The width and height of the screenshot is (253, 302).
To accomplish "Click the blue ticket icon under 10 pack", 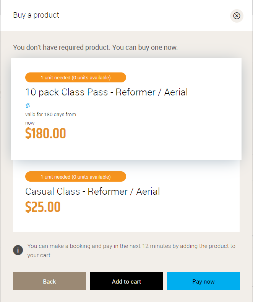I will tap(28, 105).
